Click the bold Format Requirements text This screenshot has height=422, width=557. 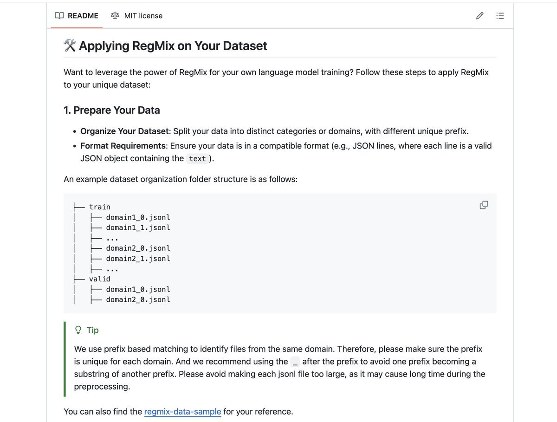click(123, 146)
